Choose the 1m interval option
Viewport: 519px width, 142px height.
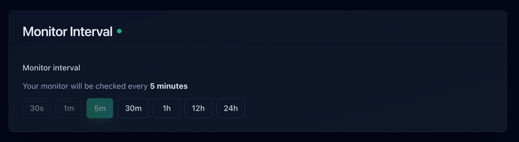click(x=69, y=108)
